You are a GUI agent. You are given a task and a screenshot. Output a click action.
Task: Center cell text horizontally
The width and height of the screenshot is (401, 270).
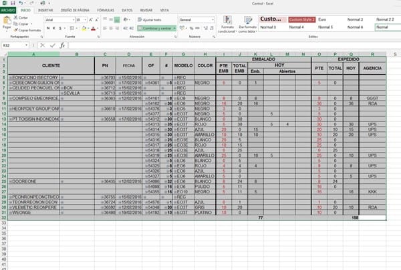point(111,28)
